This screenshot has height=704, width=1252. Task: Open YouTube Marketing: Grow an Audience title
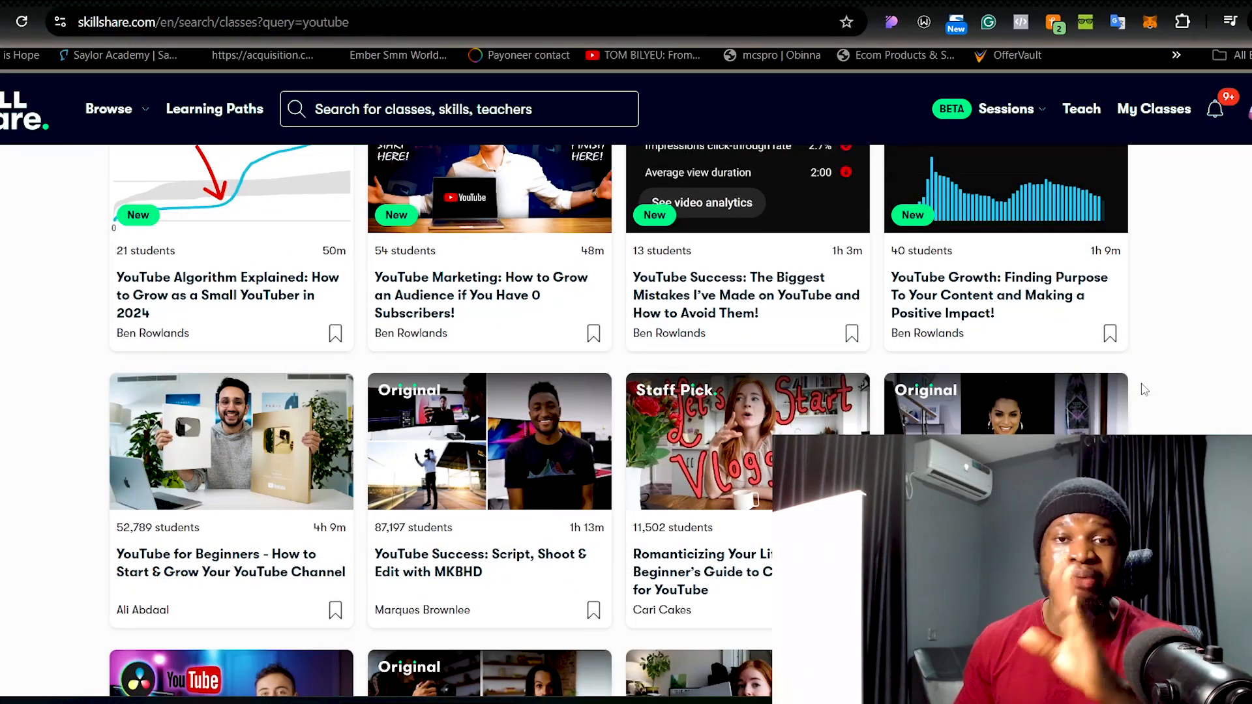coord(481,295)
